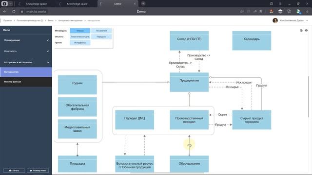Viewport: 312px width, 175px height.
Task: Open the browser profile icon at top-left
Action: (4, 3)
